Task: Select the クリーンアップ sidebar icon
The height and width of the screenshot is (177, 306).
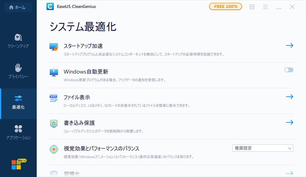Action: pos(18,37)
